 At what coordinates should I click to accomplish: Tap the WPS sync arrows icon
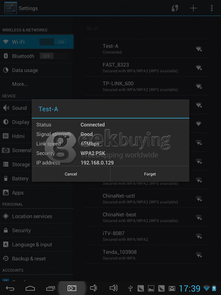tap(175, 8)
